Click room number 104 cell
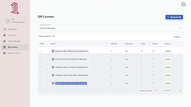The height and width of the screenshot is (107, 191). [127, 75]
